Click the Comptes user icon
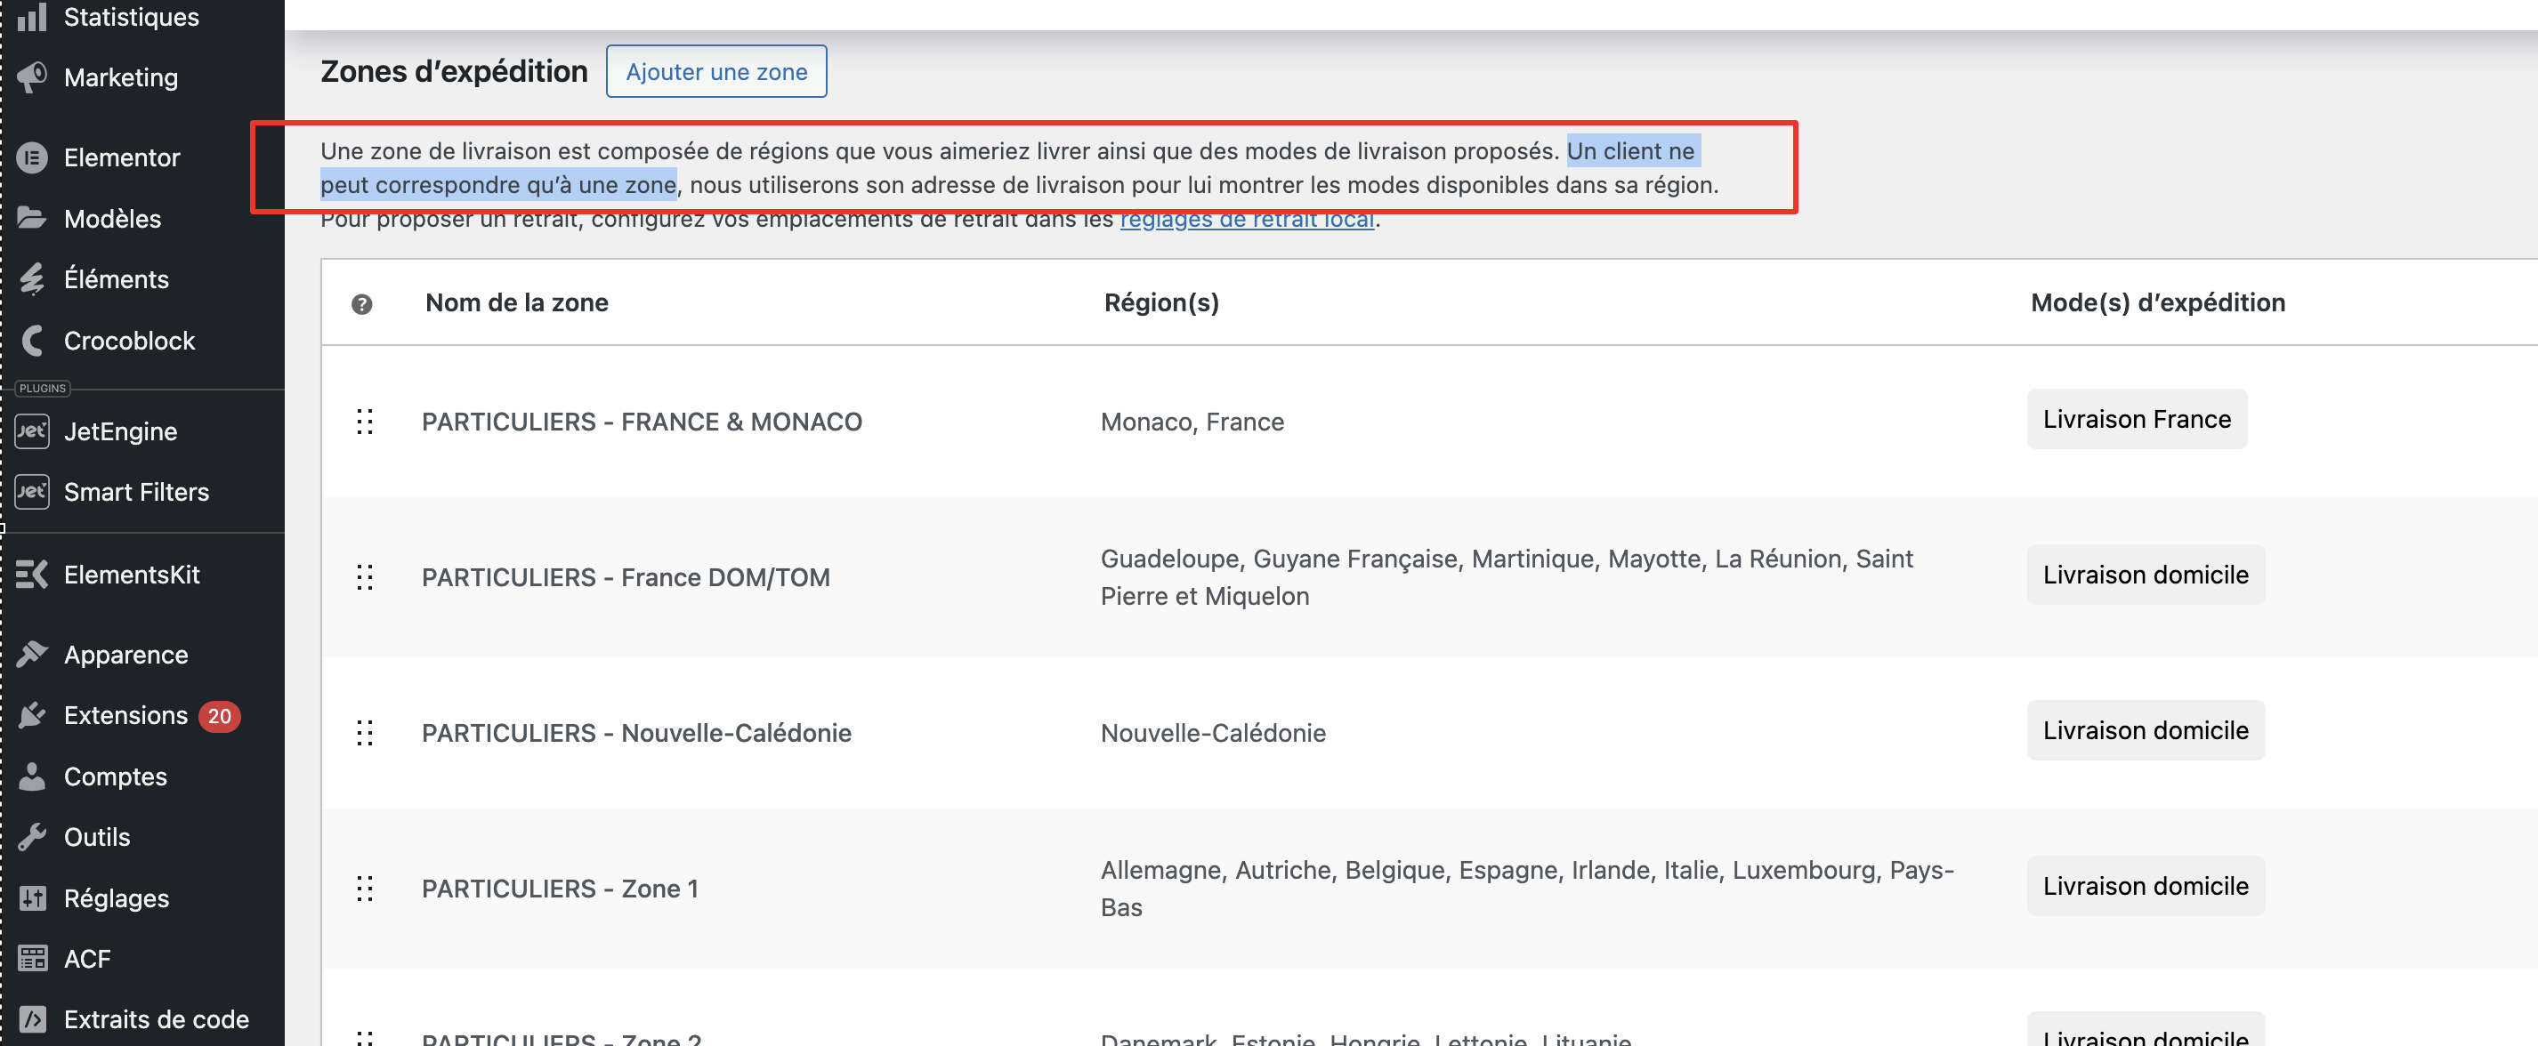 click(x=33, y=776)
